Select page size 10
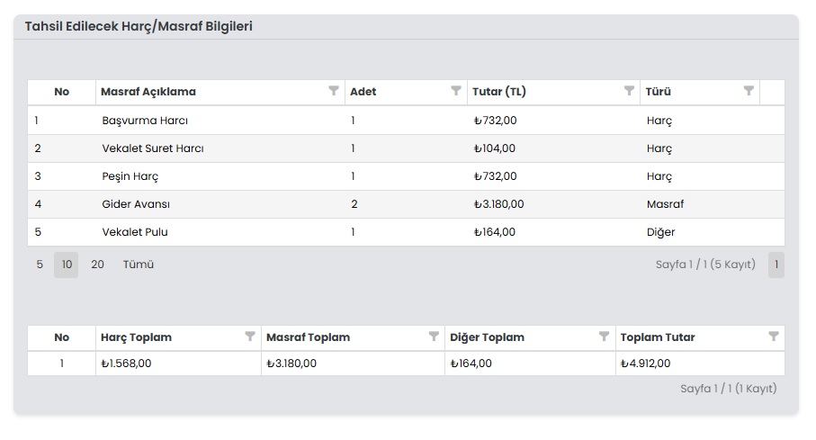 tap(67, 265)
